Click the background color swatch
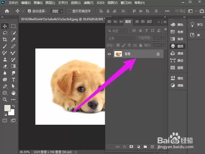Screen dimensions: 205x154 12,113
